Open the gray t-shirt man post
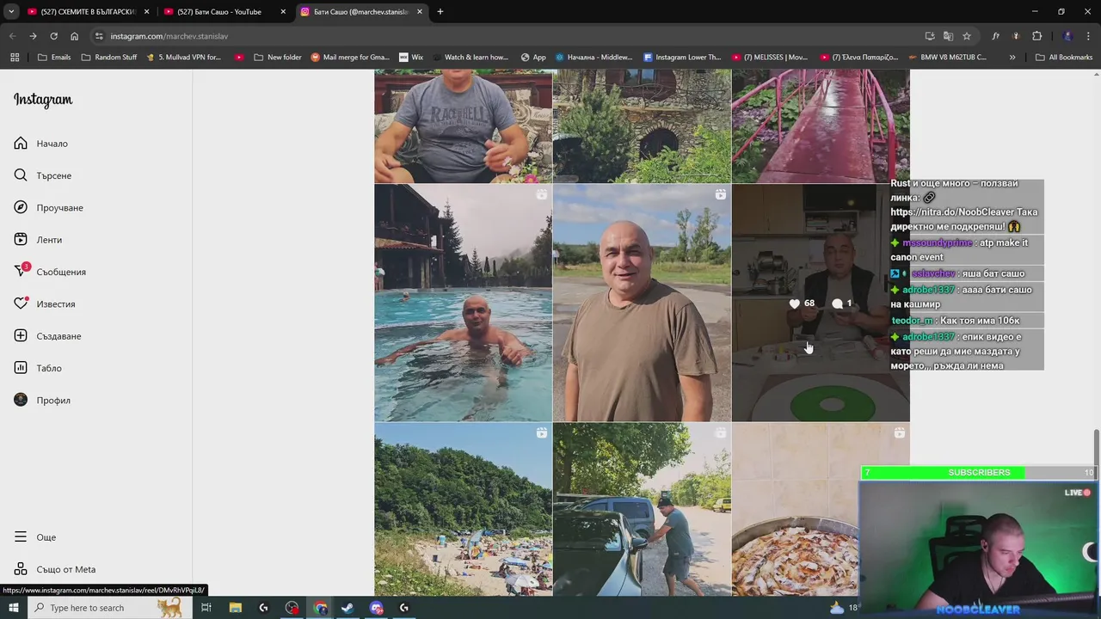The image size is (1101, 619). tap(463, 126)
